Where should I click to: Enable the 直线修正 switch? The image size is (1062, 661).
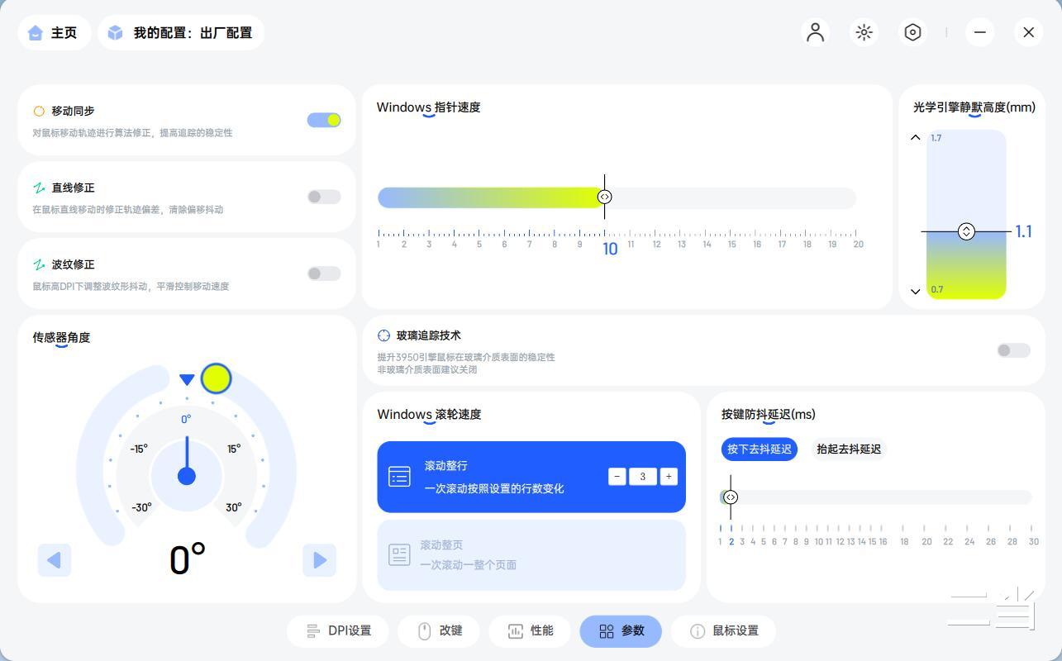click(x=324, y=197)
